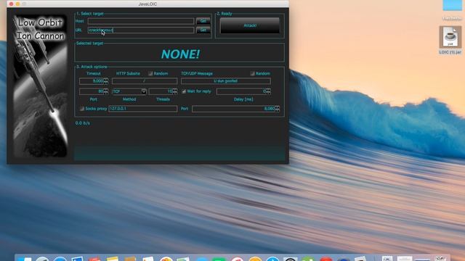
Task: Enable Random checkbox next to HTTP Subsite
Action: tap(150, 73)
